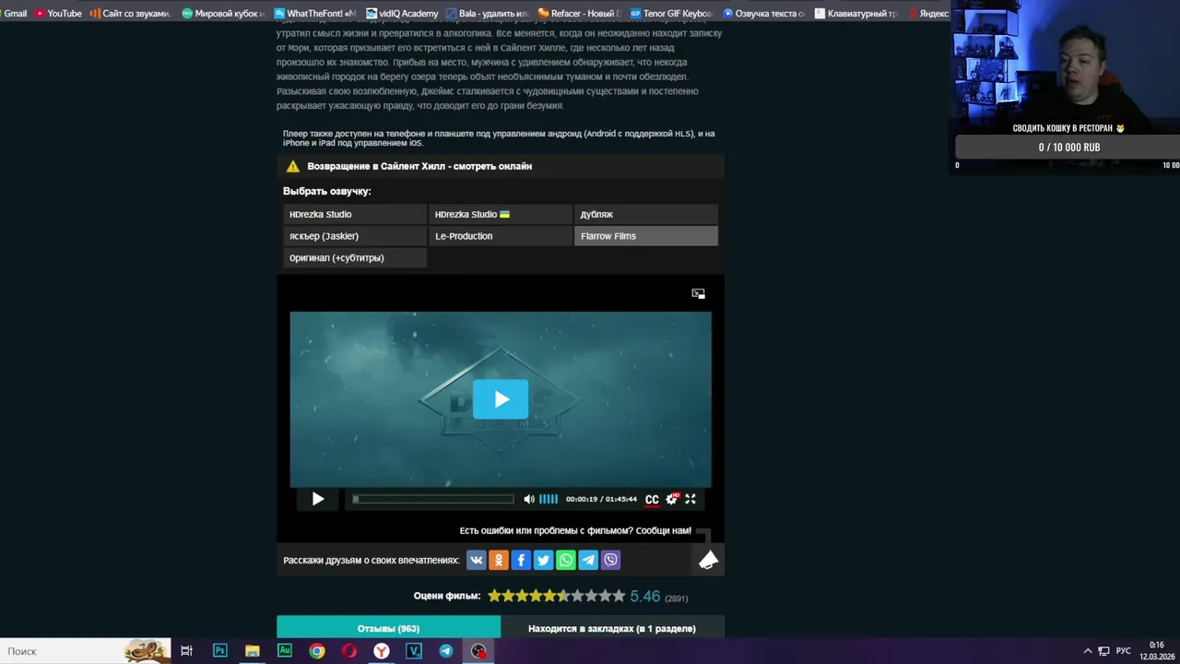Open File Explorer from the taskbar
1180x664 pixels.
(252, 651)
